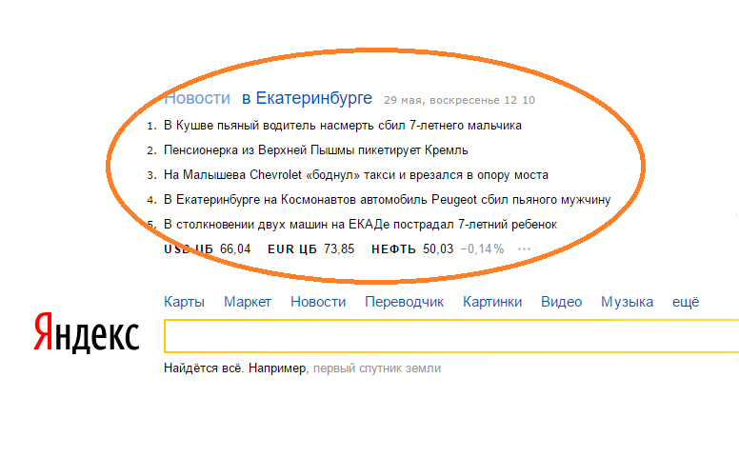
Task: Open the Переводчик service tab
Action: point(405,302)
